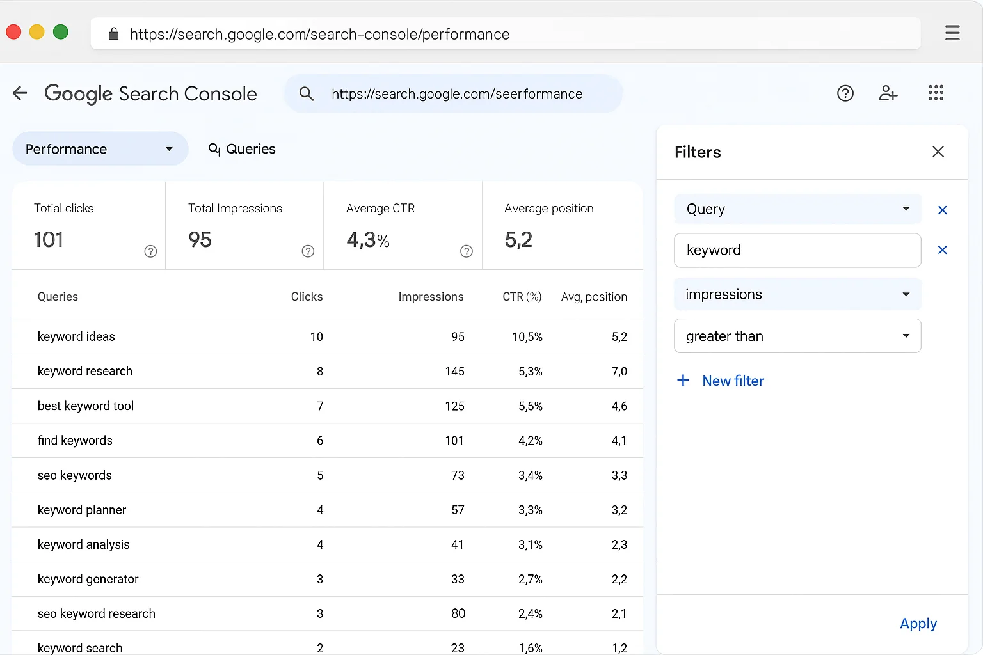Click the help question mark icon

(845, 93)
